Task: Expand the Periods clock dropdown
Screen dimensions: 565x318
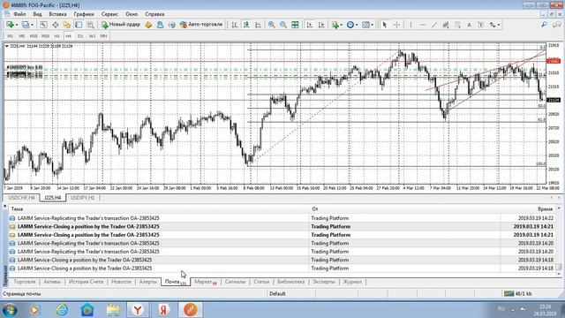Action: tap(357, 25)
